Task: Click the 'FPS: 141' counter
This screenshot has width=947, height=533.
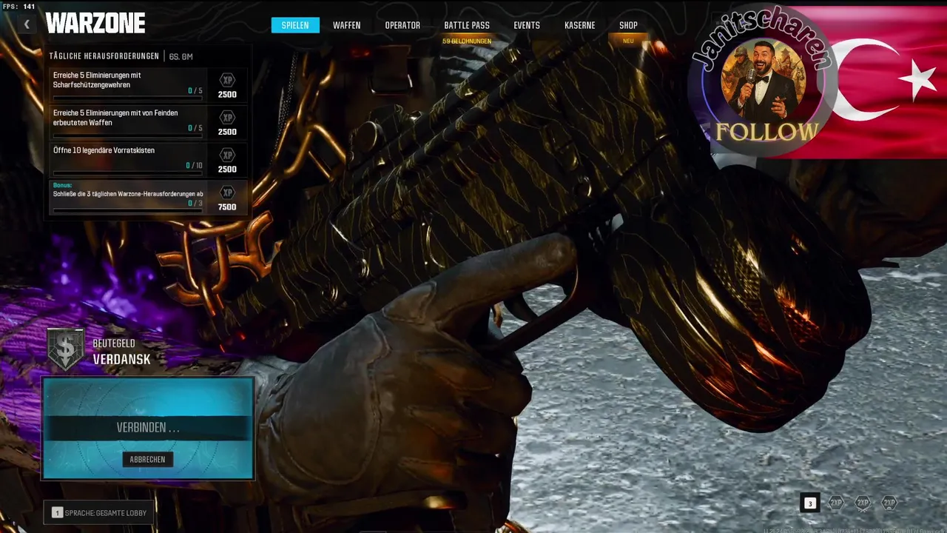Action: pos(18,7)
